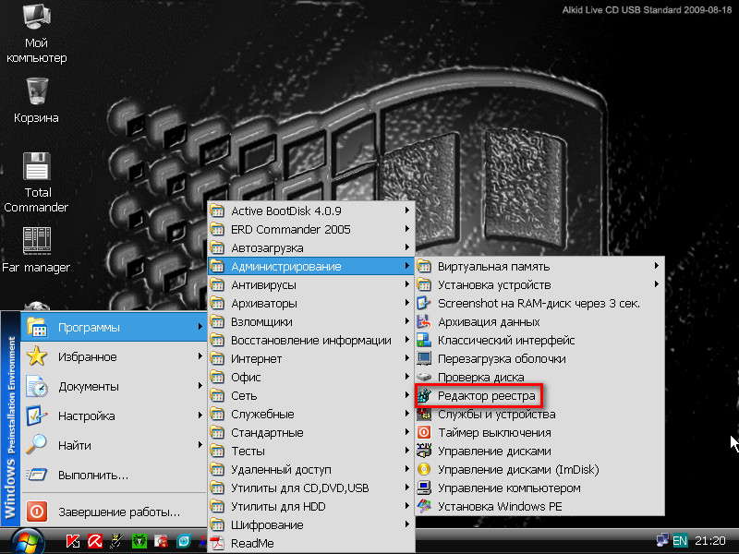Click the Screenshot на RAM-диск item icon
Image resolution: width=739 pixels, height=554 pixels.
point(424,304)
